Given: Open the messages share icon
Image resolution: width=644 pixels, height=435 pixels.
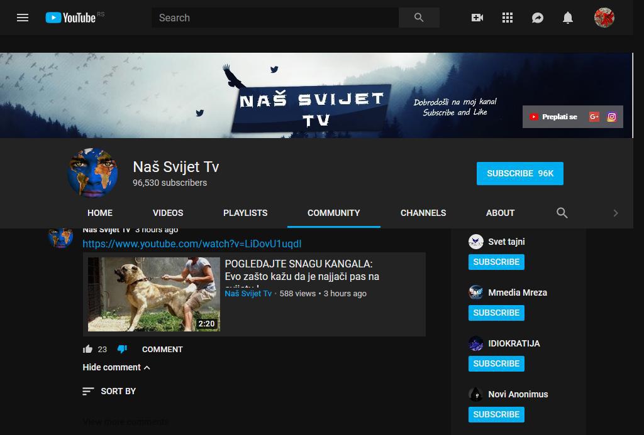Looking at the screenshot, I should tap(538, 18).
